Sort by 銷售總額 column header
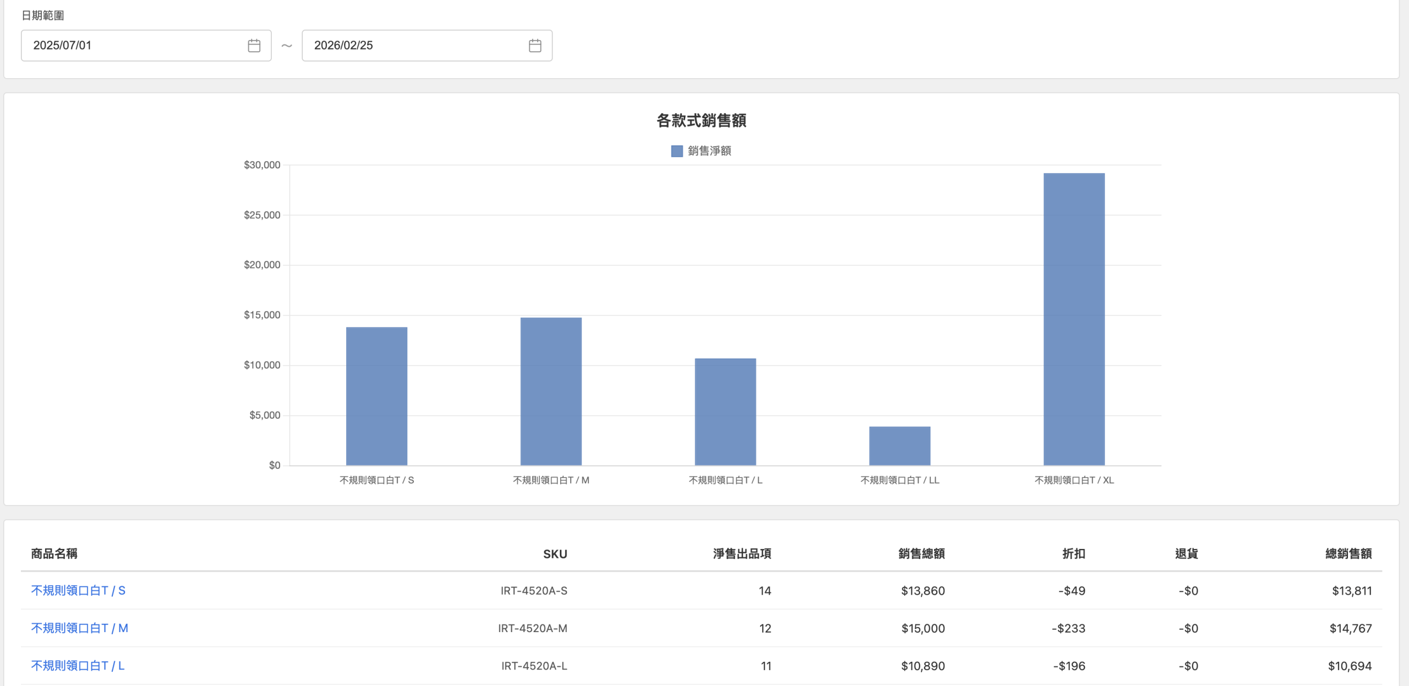Screen dimensions: 1409x686 (921, 553)
